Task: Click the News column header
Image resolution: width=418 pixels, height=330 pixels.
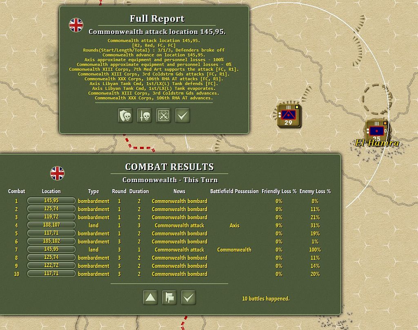Action: [x=180, y=191]
